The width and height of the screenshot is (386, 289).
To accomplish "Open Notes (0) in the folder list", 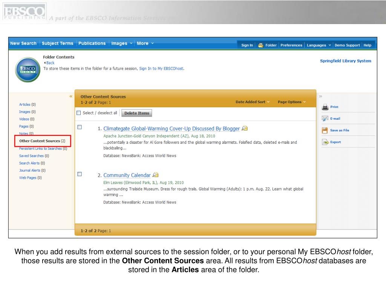I will [26, 134].
